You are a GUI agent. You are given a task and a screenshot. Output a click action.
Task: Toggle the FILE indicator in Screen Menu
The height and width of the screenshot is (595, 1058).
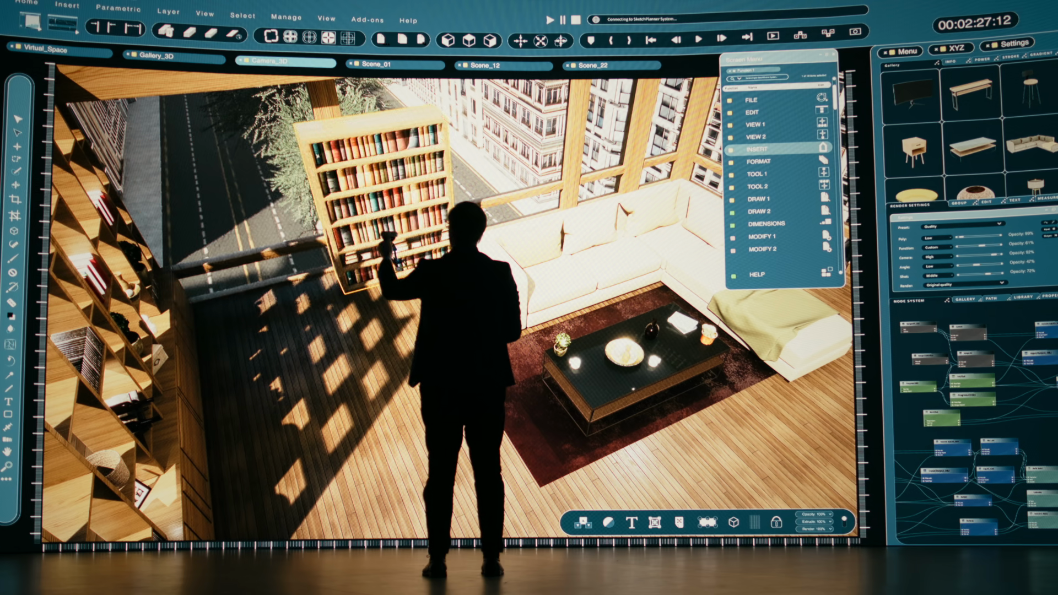tap(730, 100)
